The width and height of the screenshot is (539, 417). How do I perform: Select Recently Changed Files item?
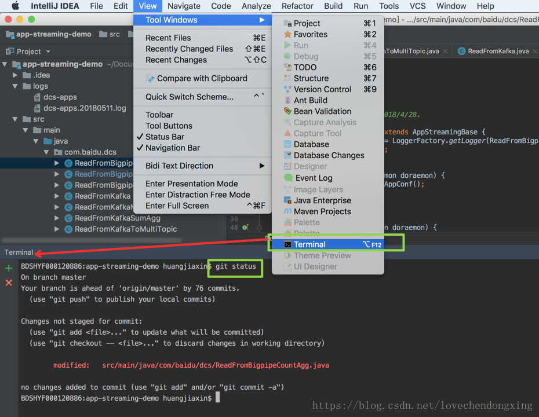[202, 49]
